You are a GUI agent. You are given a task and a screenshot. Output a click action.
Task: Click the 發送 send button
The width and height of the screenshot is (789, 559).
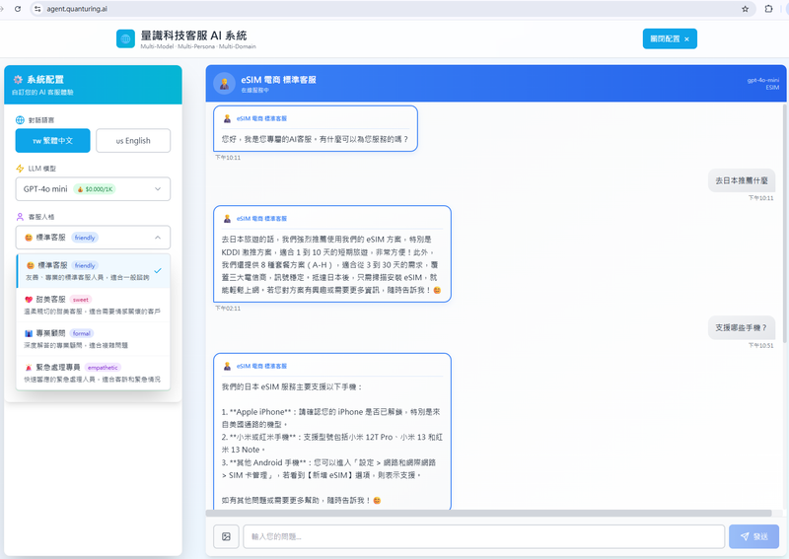point(753,536)
